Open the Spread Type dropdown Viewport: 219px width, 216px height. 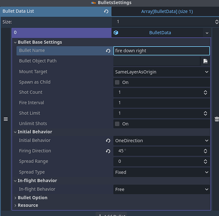(x=161, y=172)
